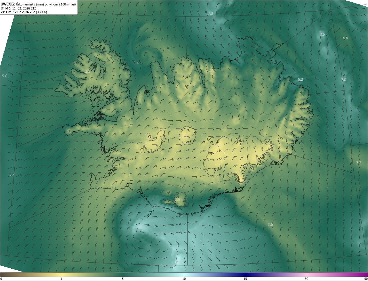This screenshot has width=368, height=281.
Task: Click the 'VT: Fim. 12.02.2026 20Z (+23 h)' line
Action: point(23,12)
